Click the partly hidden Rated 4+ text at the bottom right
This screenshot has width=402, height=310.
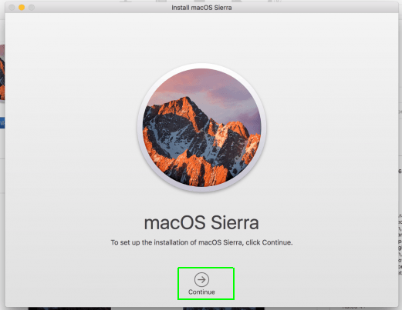coord(353,308)
